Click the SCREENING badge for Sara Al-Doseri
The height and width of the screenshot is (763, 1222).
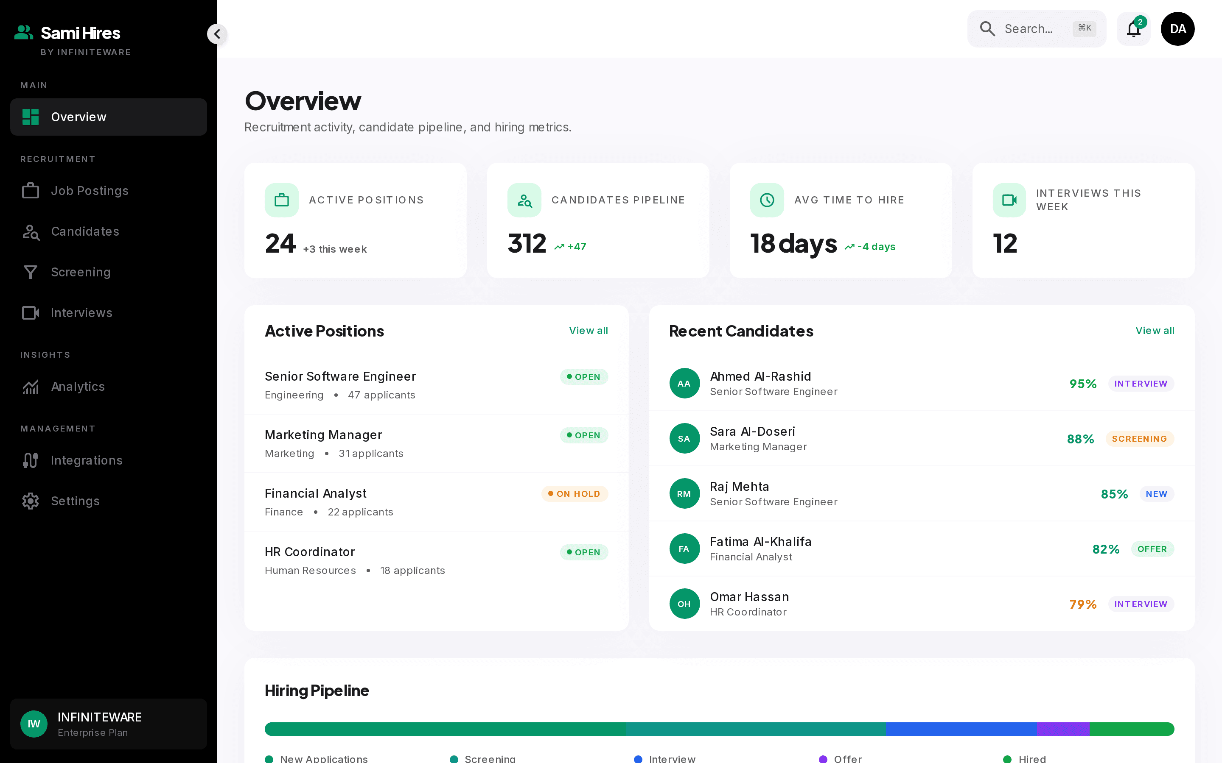coord(1139,439)
